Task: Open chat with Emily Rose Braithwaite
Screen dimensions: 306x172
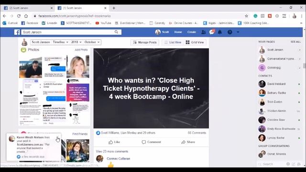Action: click(279, 129)
